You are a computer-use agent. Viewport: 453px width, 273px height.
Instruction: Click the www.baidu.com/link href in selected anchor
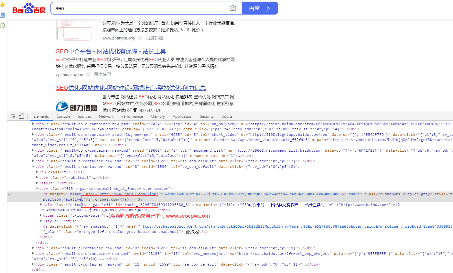(x=230, y=194)
